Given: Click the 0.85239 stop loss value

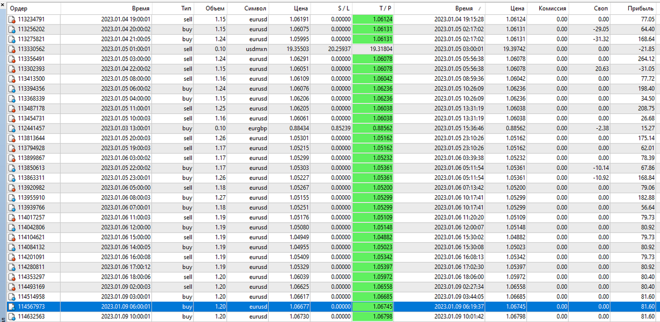Looking at the screenshot, I should (x=341, y=128).
